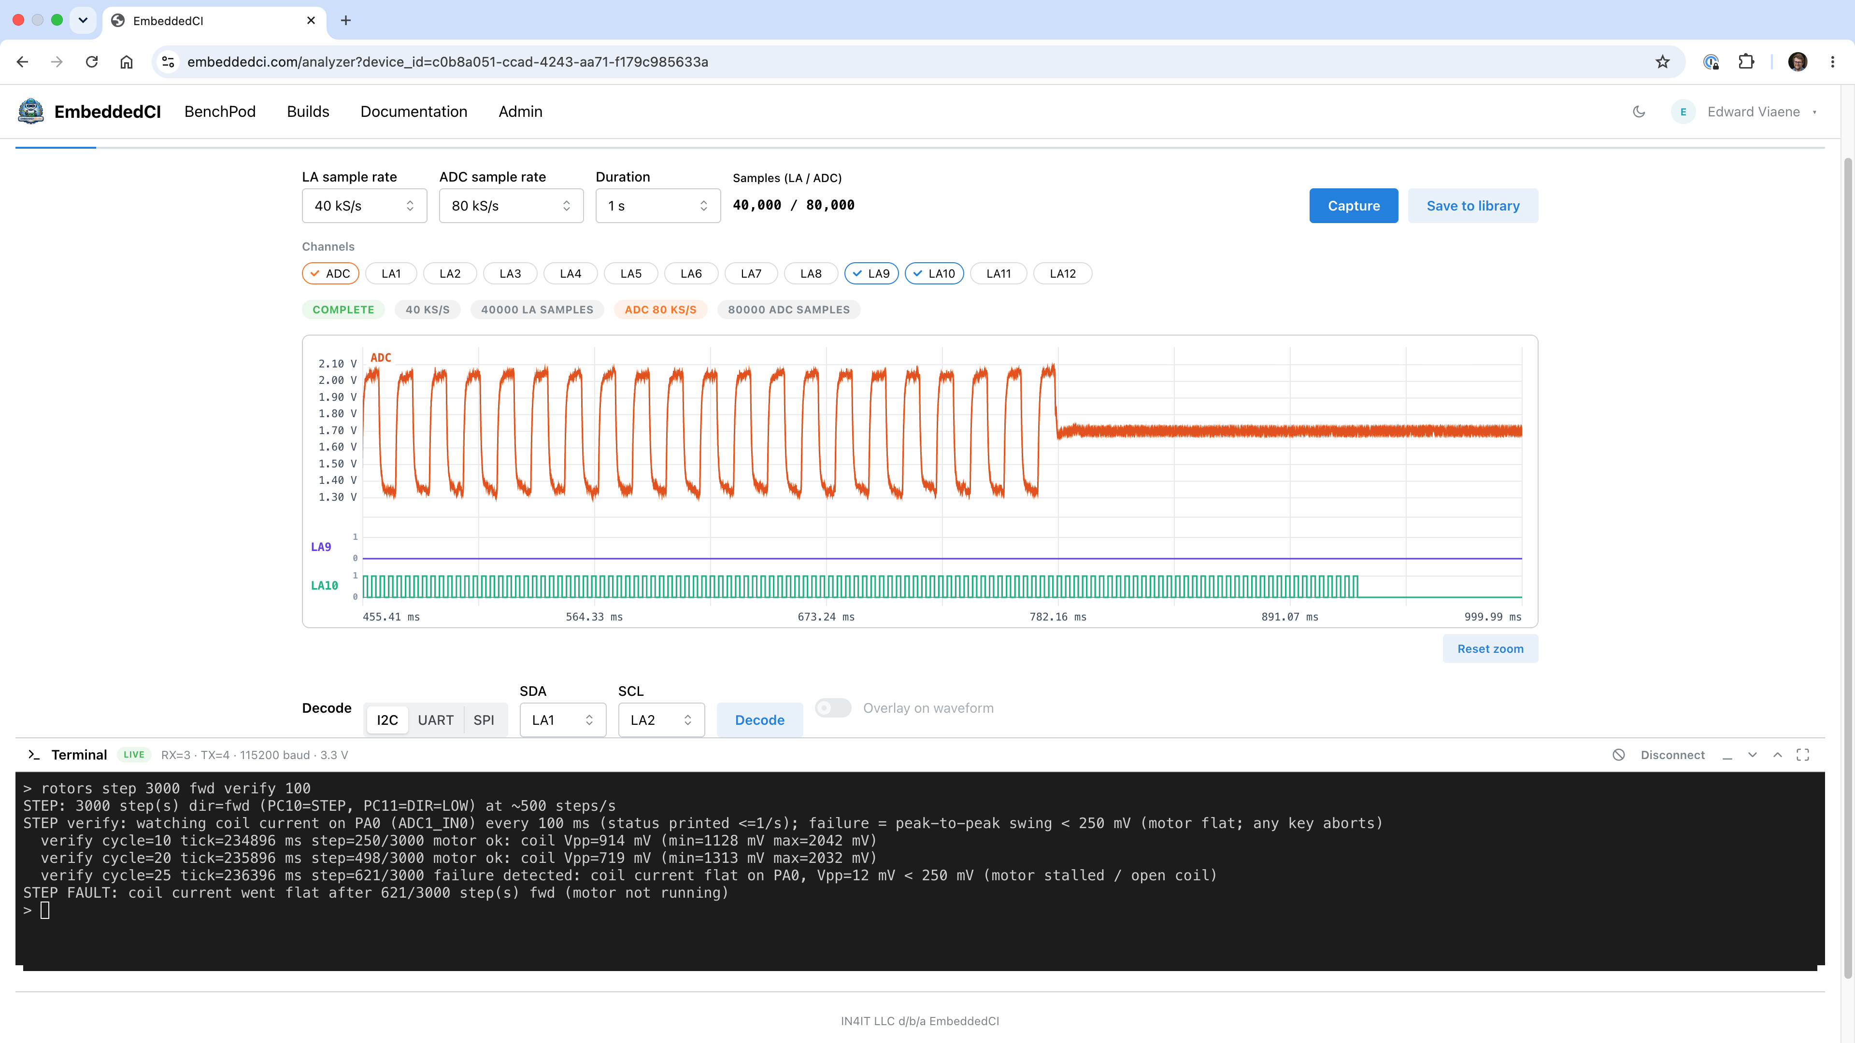Open the LA sample rate dropdown

pyautogui.click(x=364, y=206)
